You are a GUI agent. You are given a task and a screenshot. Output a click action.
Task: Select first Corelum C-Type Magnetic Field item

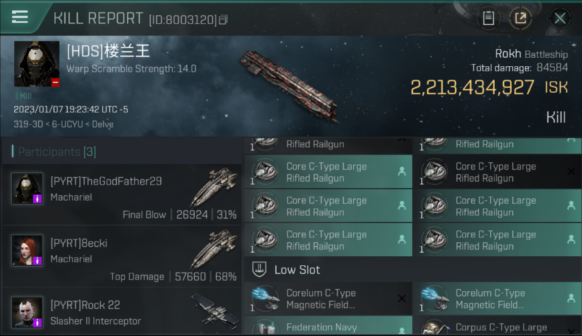tap(328, 299)
